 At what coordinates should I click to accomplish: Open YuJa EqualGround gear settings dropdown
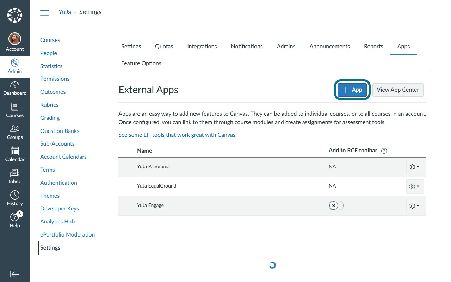(415, 186)
